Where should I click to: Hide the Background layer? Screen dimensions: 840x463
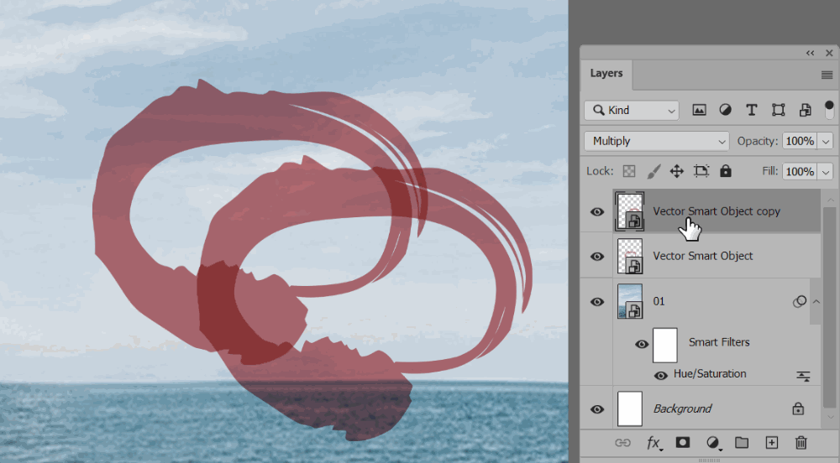pos(597,409)
